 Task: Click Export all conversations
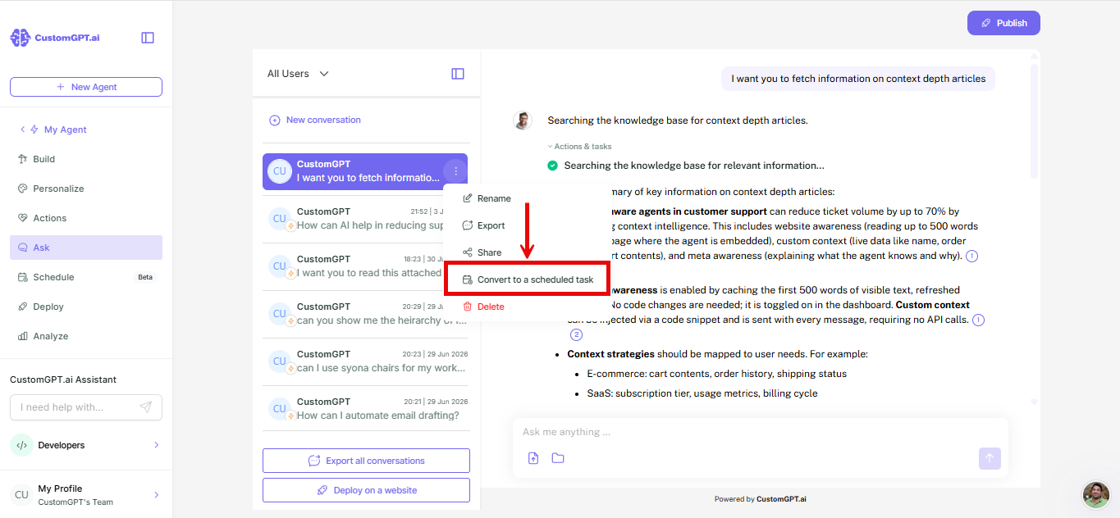pyautogui.click(x=366, y=461)
